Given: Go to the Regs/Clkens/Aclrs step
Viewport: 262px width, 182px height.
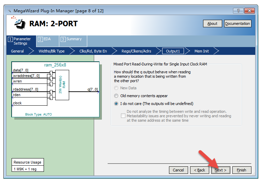Looking at the screenshot, I should pyautogui.click(x=136, y=51).
